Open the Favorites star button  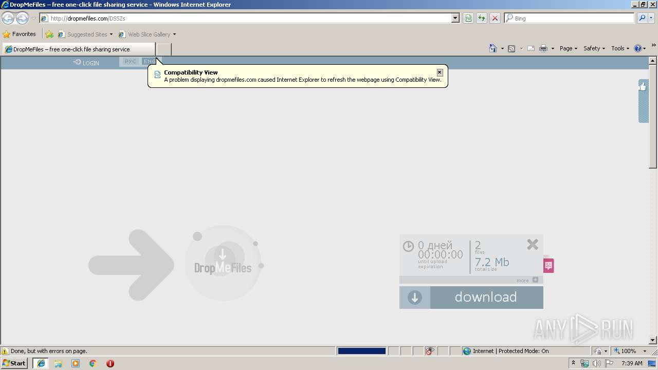click(20, 34)
